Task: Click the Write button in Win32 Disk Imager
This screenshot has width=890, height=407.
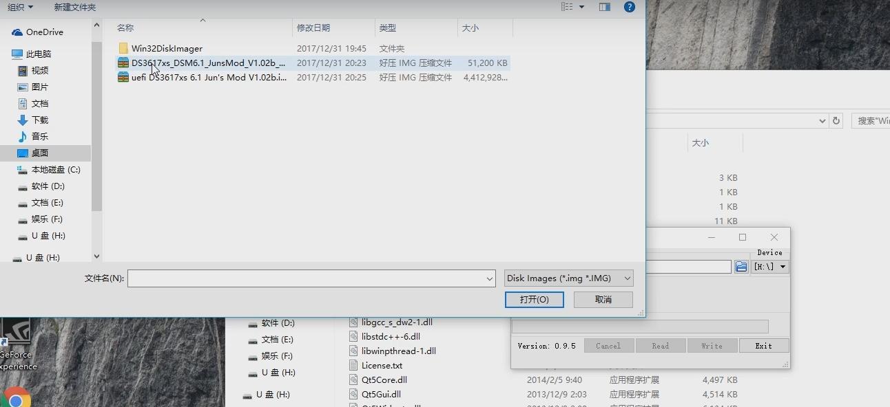Action: pyautogui.click(x=712, y=346)
